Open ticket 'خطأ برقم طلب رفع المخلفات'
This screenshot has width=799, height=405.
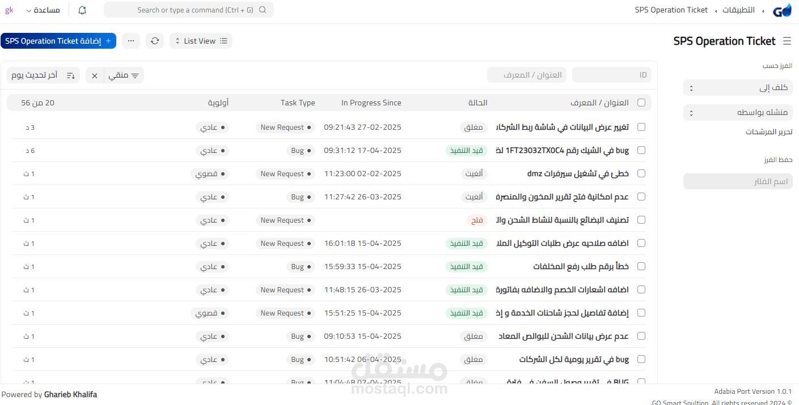point(581,266)
